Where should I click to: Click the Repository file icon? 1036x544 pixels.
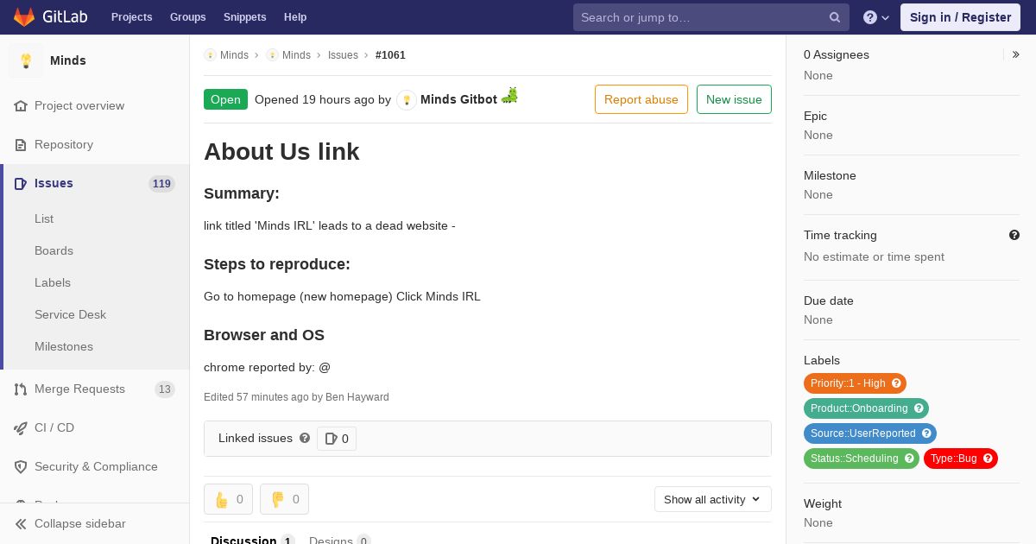(21, 145)
